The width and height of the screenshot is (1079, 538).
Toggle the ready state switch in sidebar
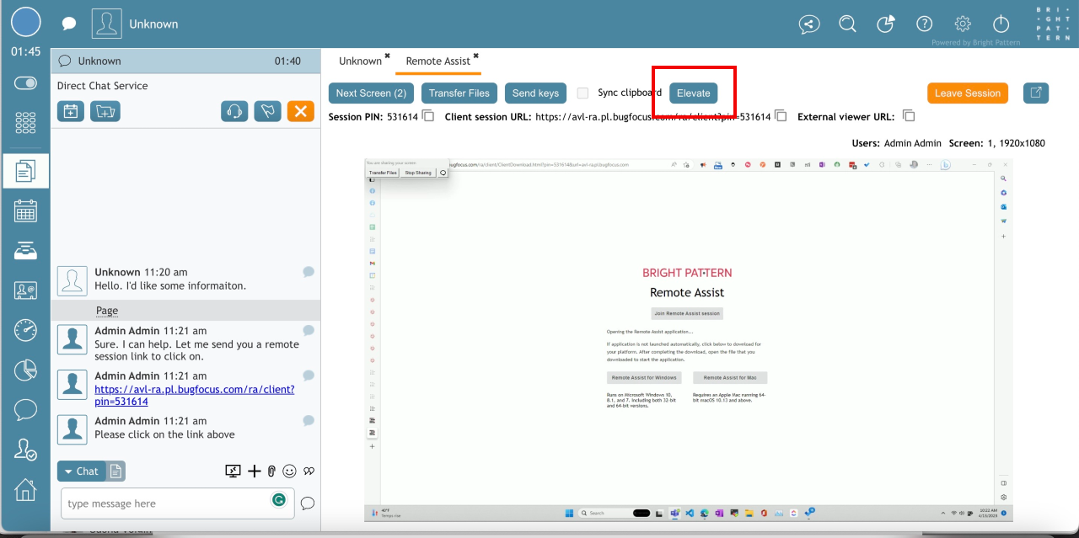[26, 83]
